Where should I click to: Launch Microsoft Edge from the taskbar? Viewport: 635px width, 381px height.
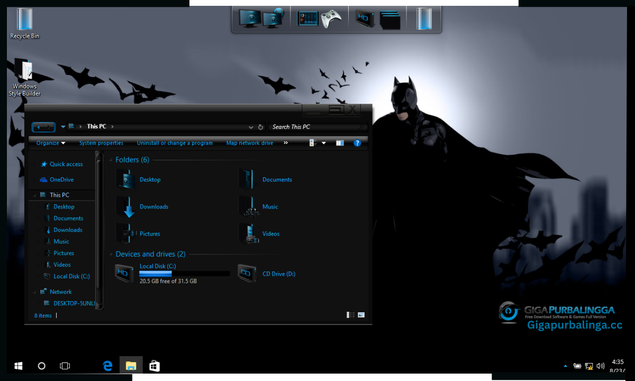pyautogui.click(x=107, y=366)
